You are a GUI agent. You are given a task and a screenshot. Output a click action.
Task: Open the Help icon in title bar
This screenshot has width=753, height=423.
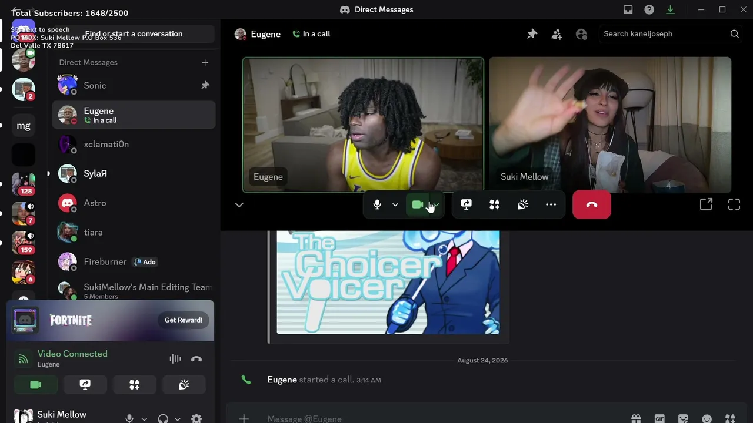pyautogui.click(x=649, y=9)
